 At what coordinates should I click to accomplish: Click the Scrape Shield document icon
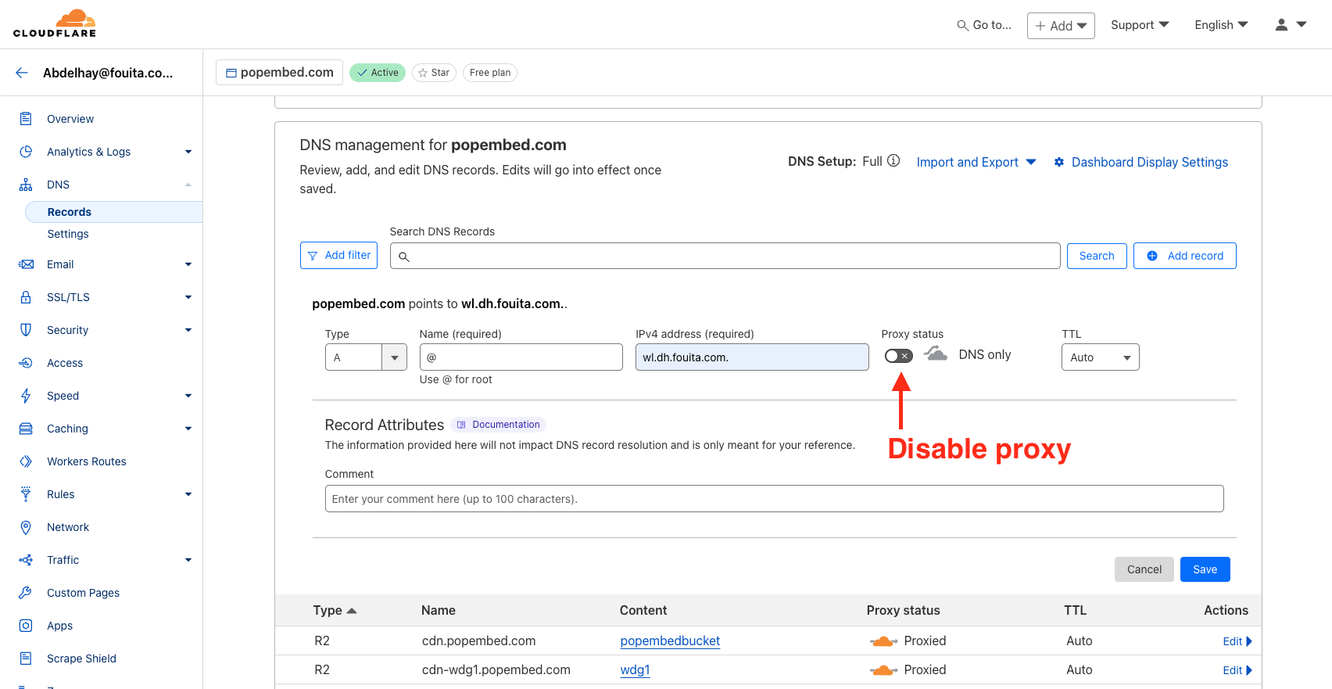coord(26,658)
